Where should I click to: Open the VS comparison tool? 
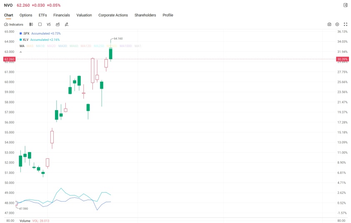[49, 25]
